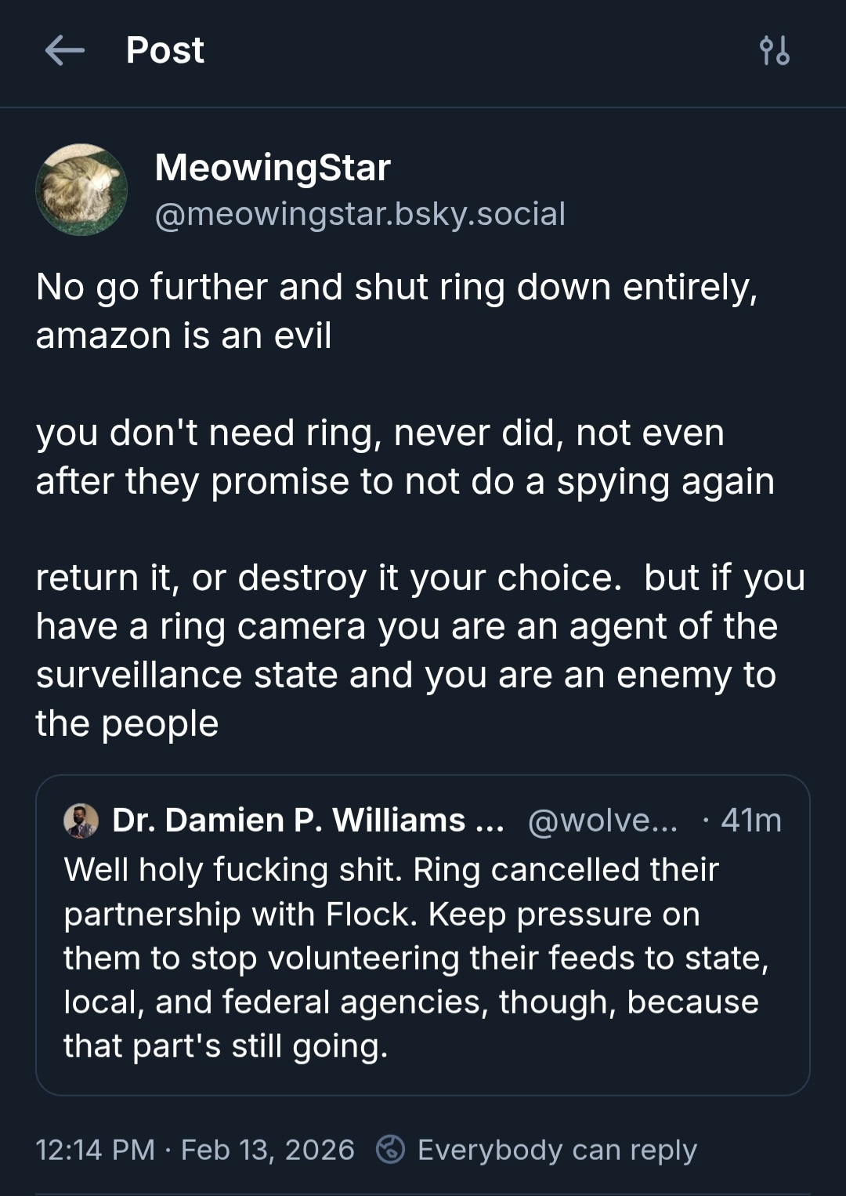
Task: Click the word 'Flock' in quoted post
Action: coord(371,915)
